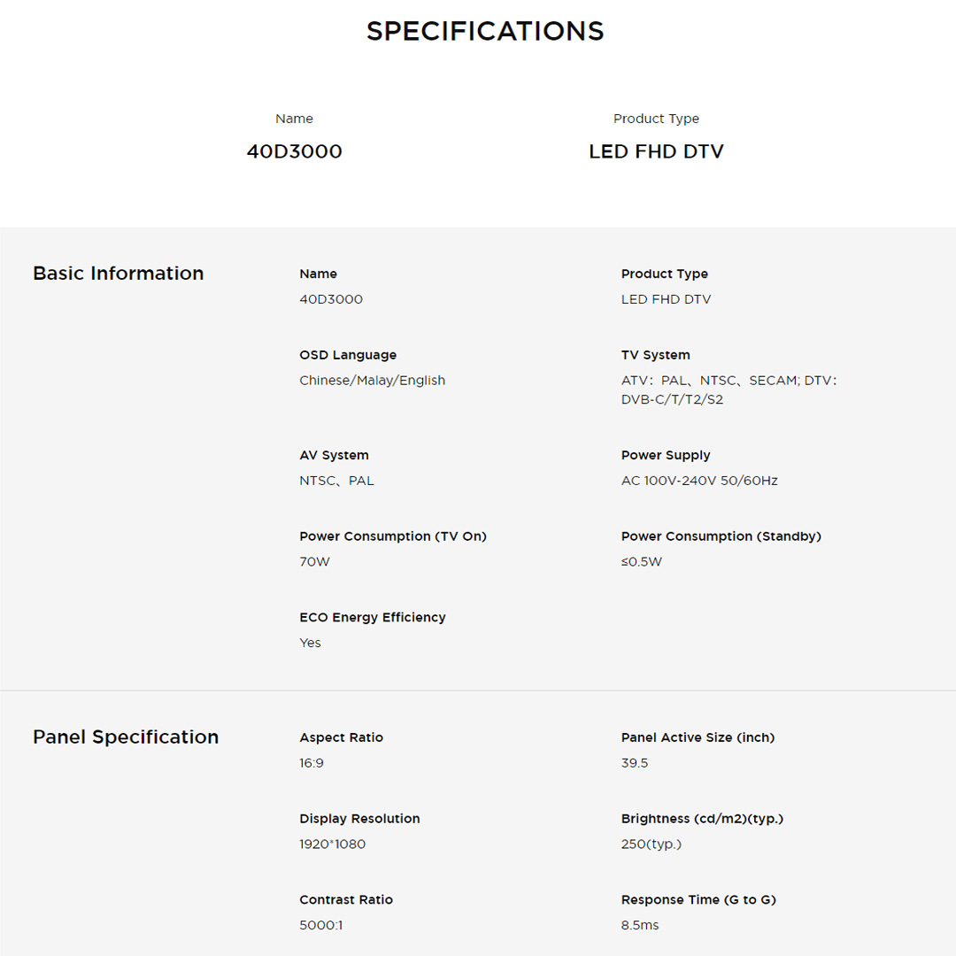956x956 pixels.
Task: Click the TV System label
Action: [x=655, y=355]
